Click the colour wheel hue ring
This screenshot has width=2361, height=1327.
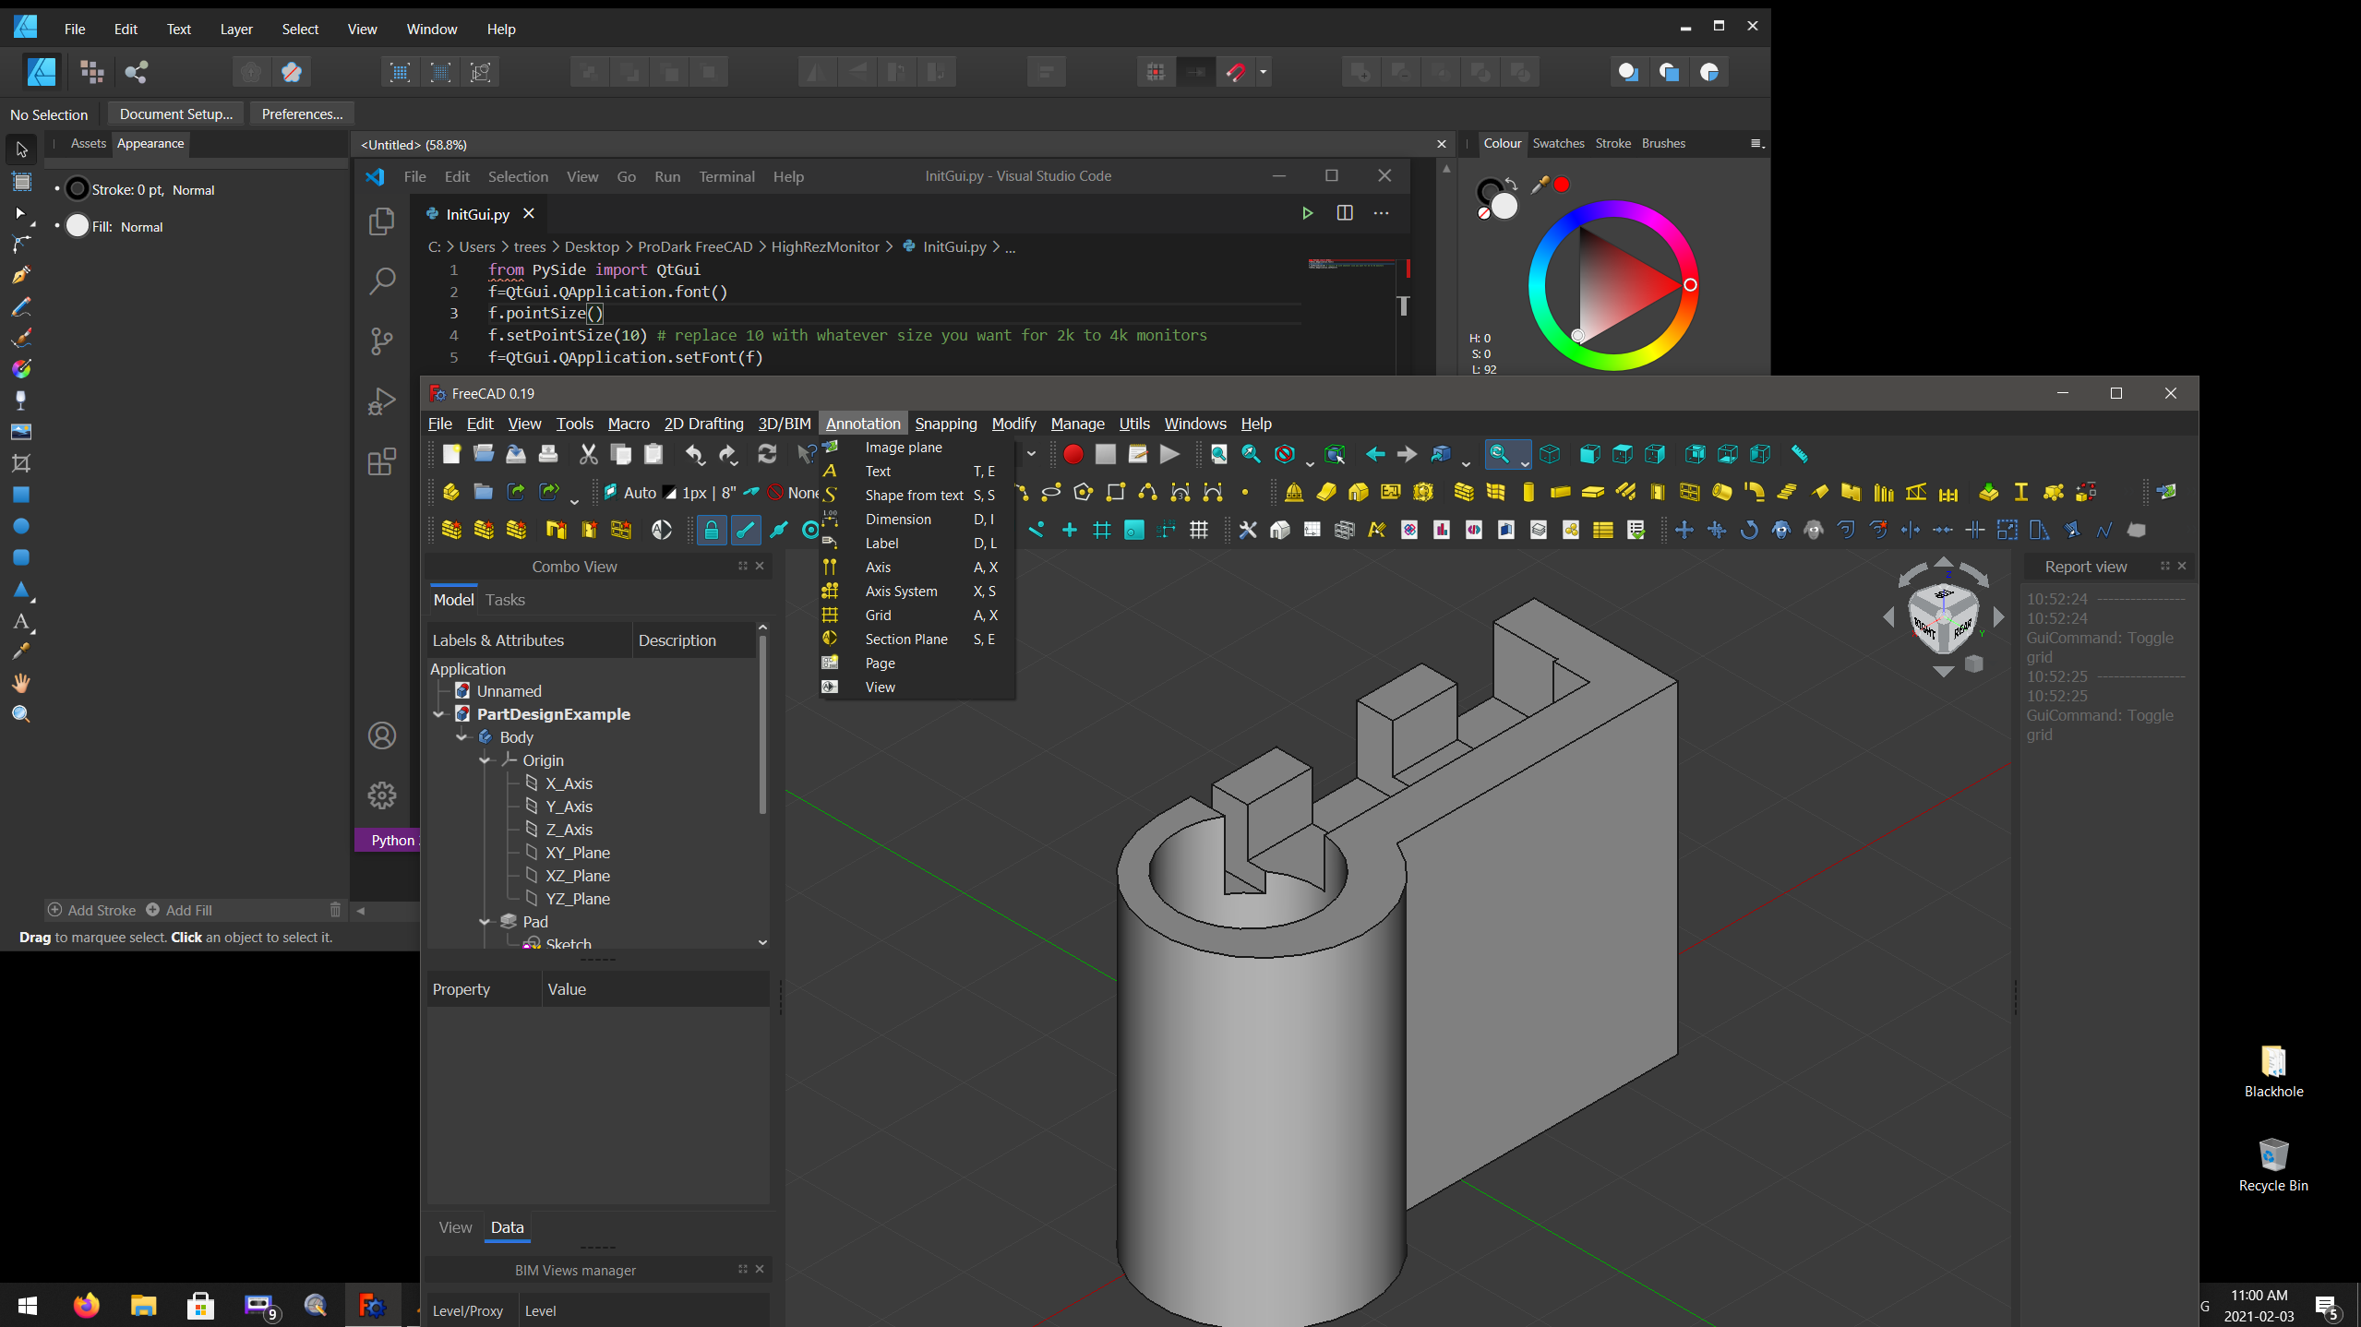[x=1613, y=209]
